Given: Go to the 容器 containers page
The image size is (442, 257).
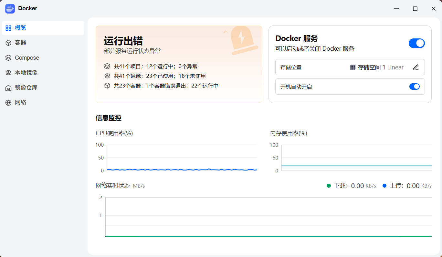Looking at the screenshot, I should click(x=43, y=43).
